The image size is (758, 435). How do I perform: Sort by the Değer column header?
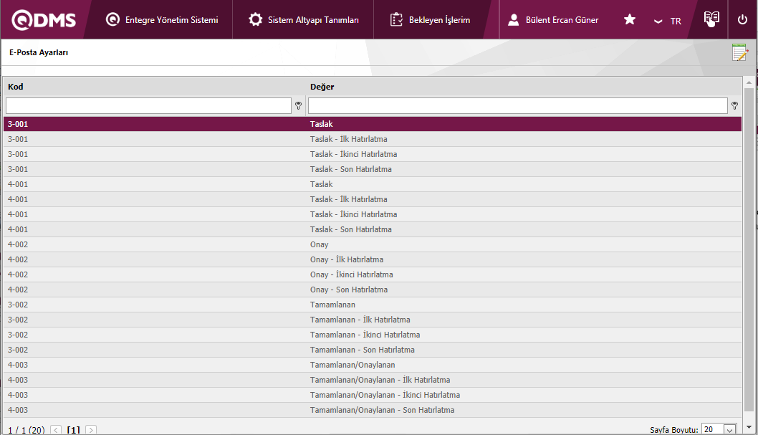point(322,87)
